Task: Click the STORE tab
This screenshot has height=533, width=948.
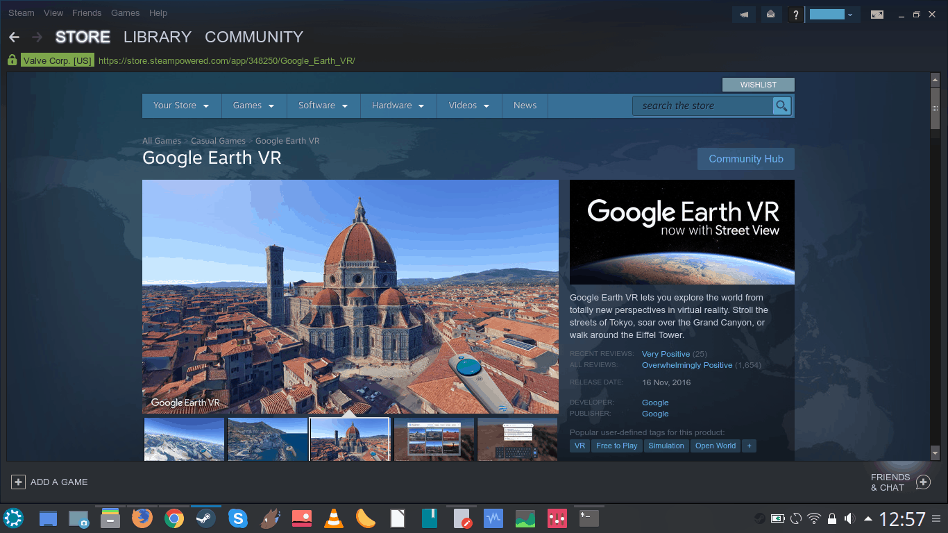Action: [83, 37]
